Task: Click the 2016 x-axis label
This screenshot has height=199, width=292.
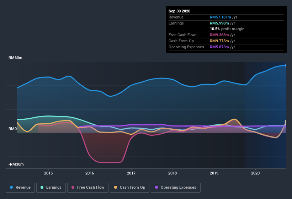Action: click(x=90, y=173)
